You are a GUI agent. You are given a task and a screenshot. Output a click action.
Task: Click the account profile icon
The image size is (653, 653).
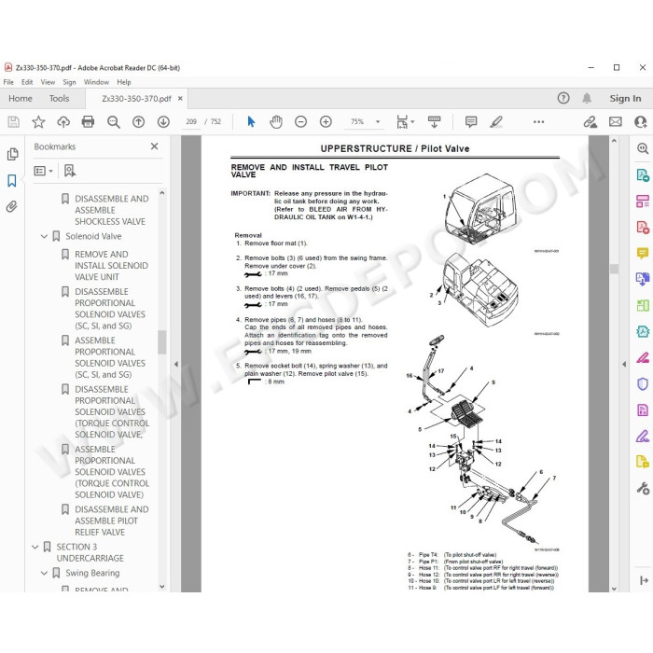[x=640, y=121]
